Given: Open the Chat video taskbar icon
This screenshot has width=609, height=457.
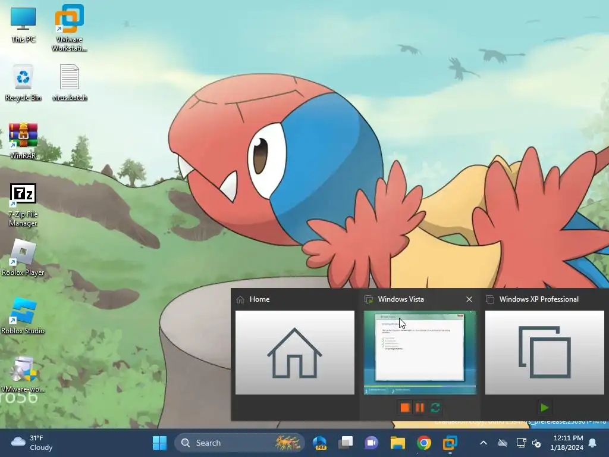Looking at the screenshot, I should [x=371, y=443].
